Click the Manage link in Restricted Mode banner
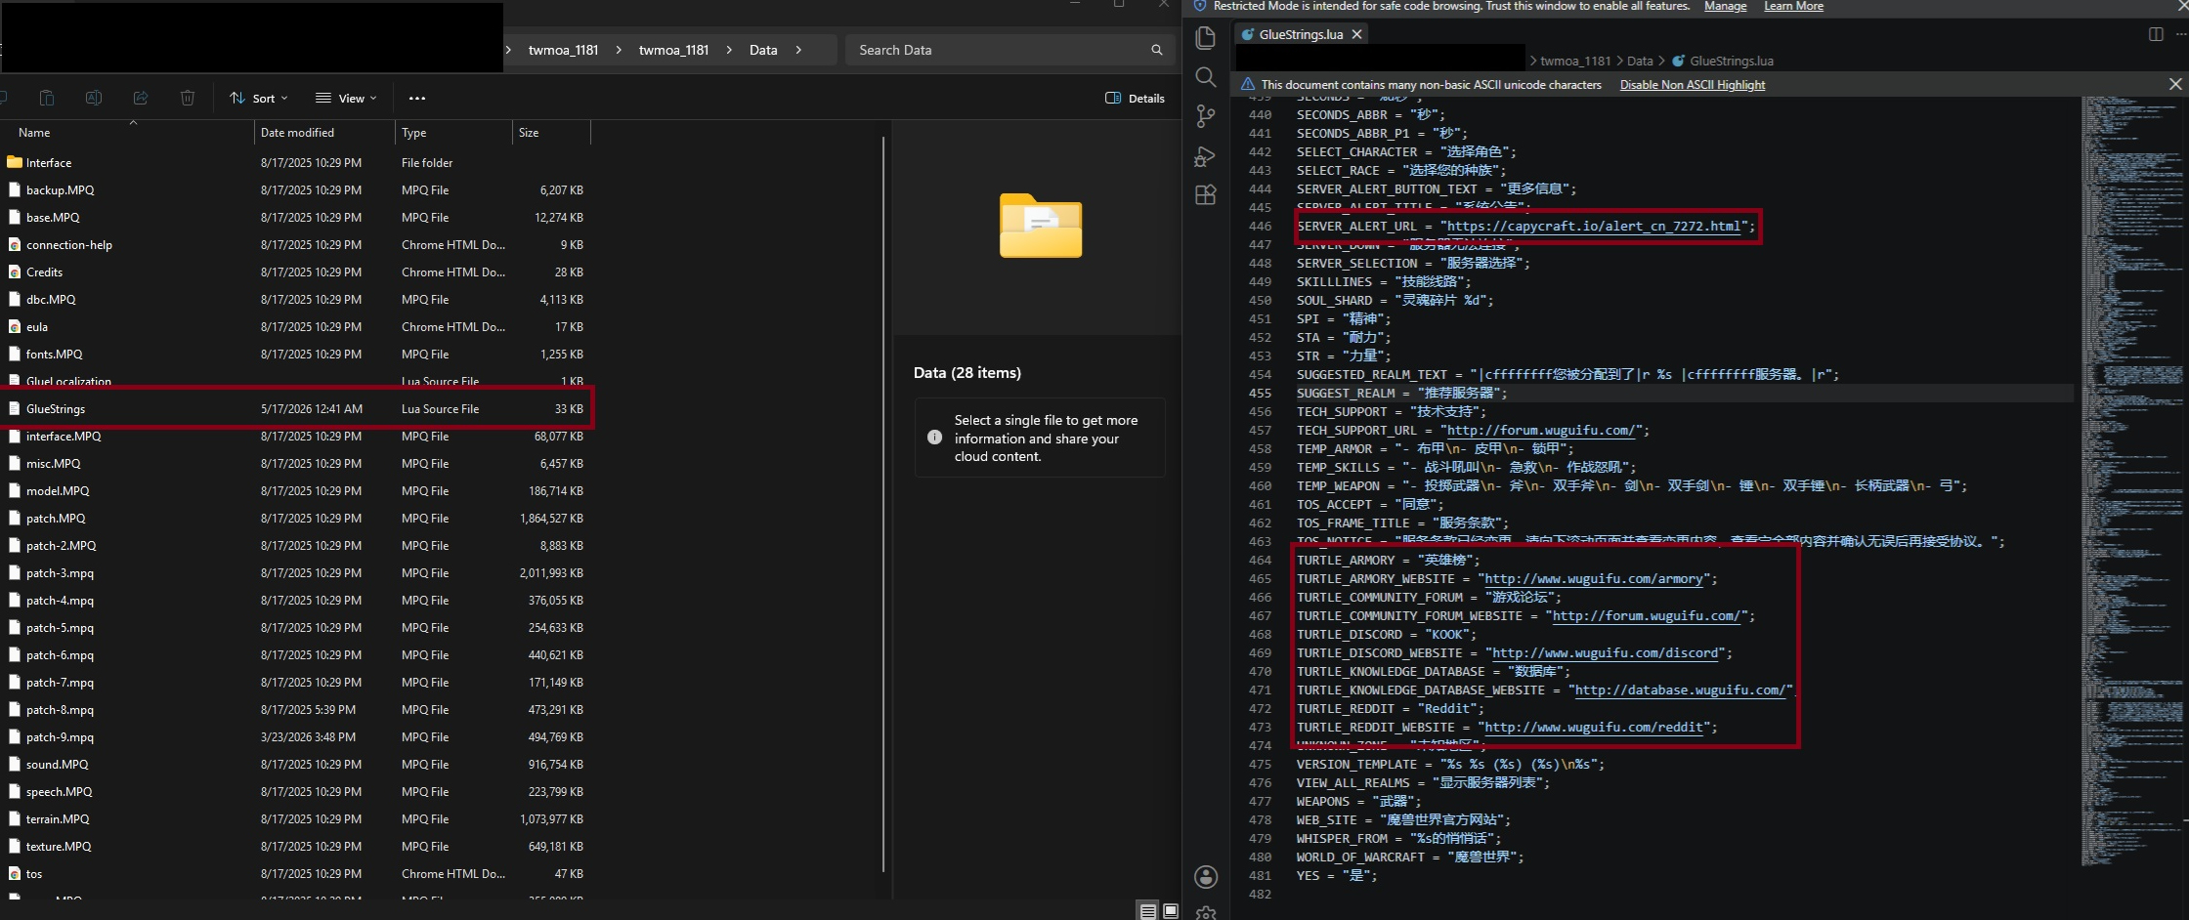The height and width of the screenshot is (920, 2189). click(x=1725, y=6)
